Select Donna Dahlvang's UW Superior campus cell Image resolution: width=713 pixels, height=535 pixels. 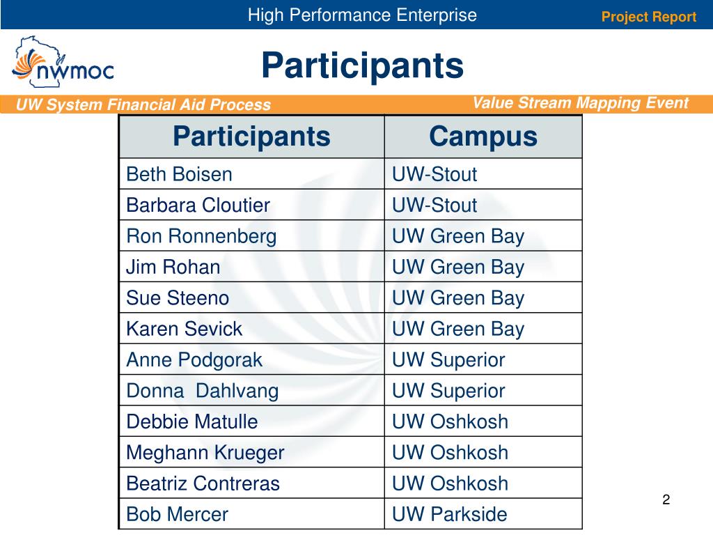(x=483, y=391)
